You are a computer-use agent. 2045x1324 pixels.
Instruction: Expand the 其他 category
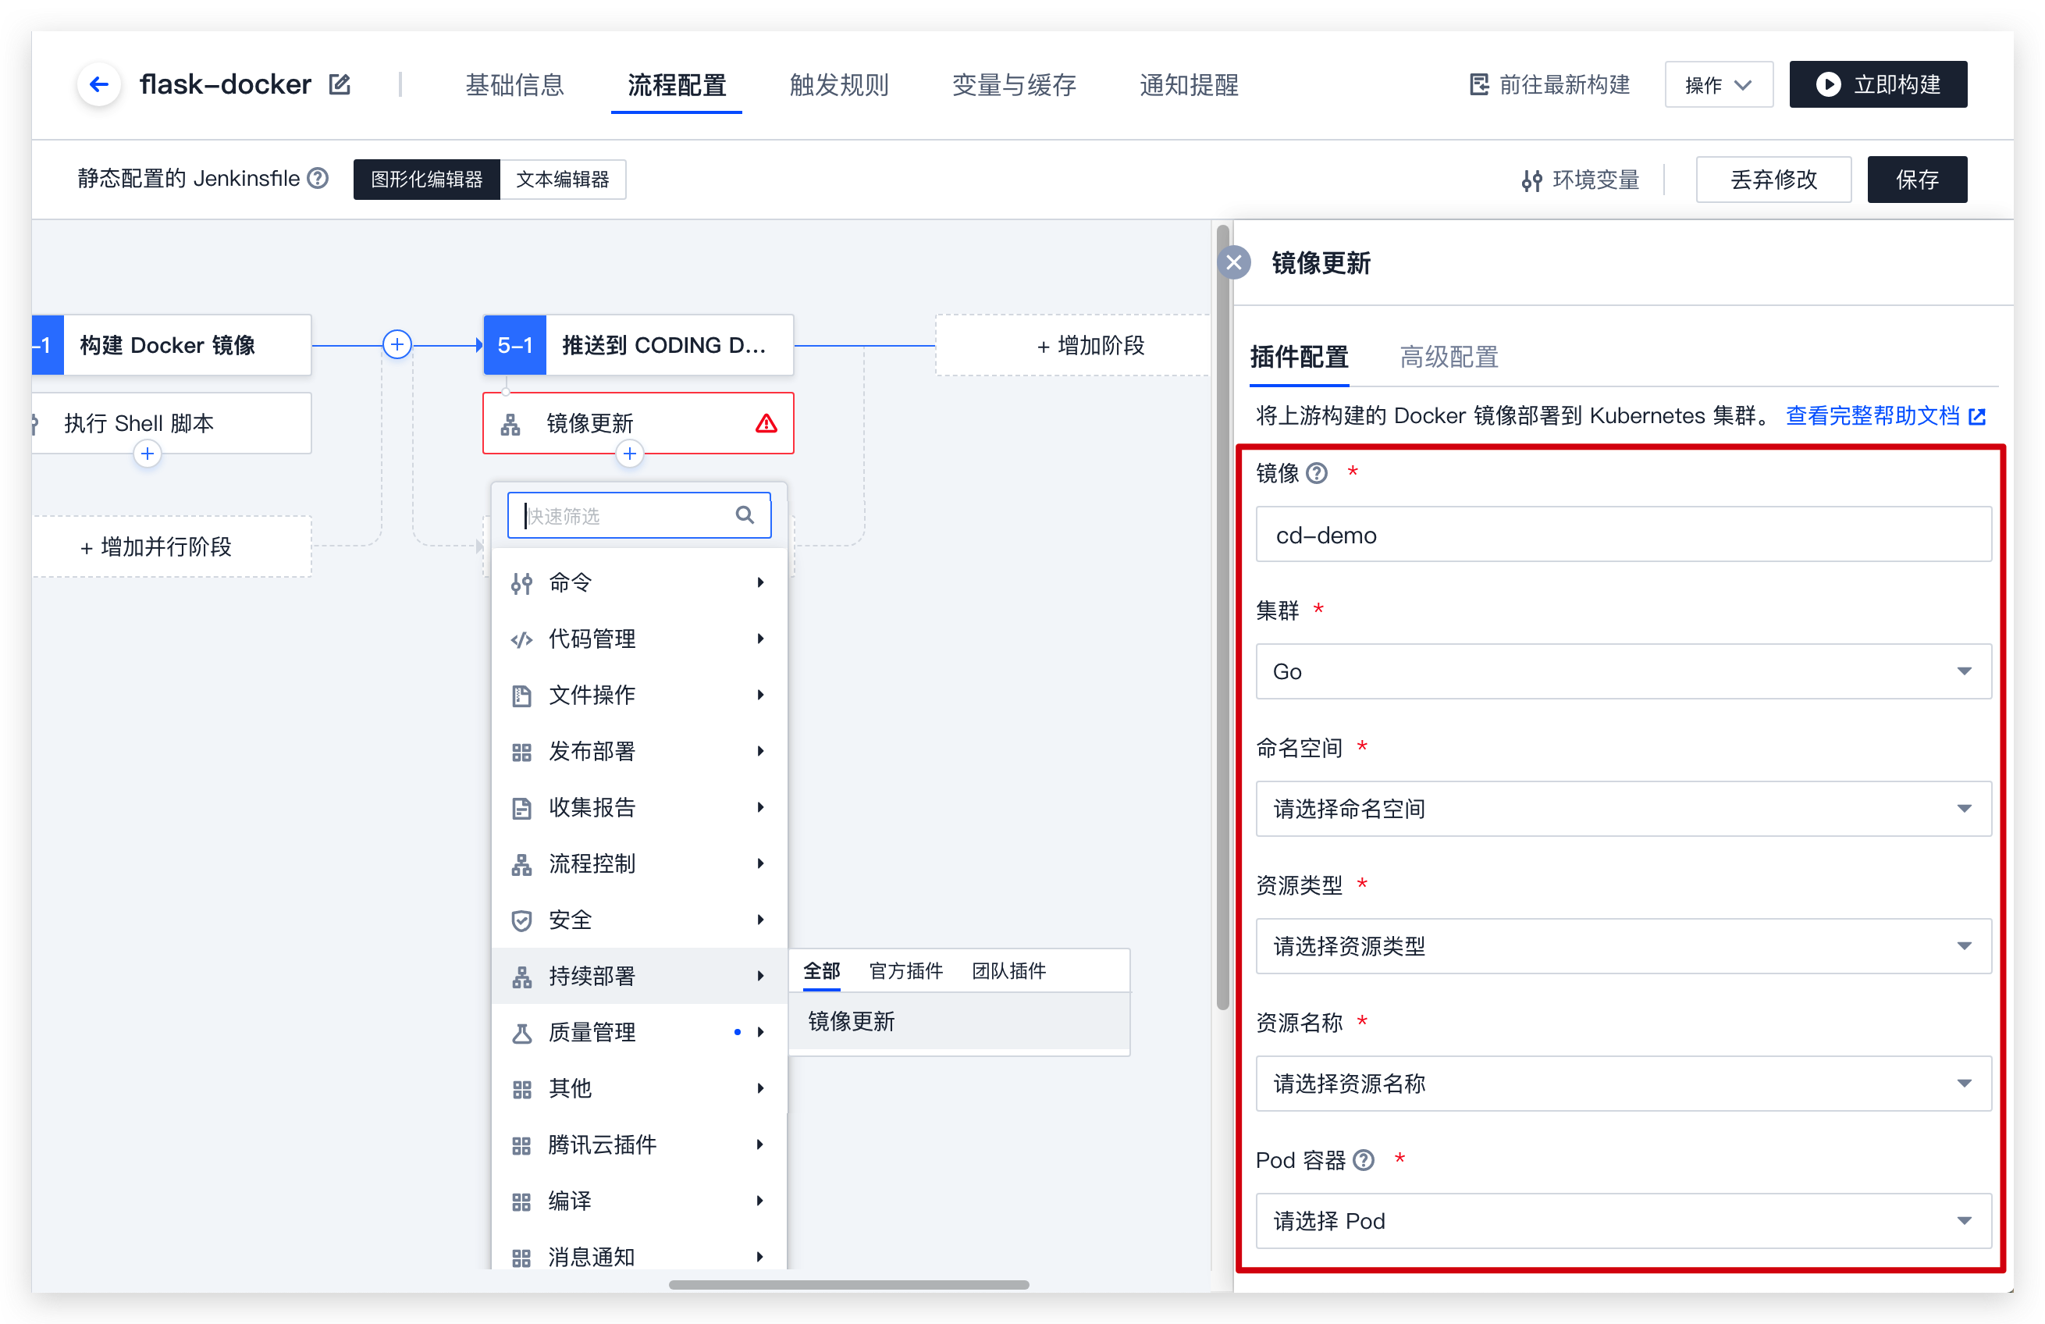coord(638,1087)
